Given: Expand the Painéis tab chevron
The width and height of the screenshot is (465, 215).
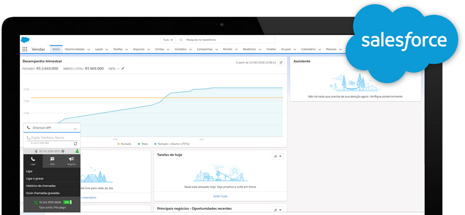Looking at the screenshot, I should (236, 49).
